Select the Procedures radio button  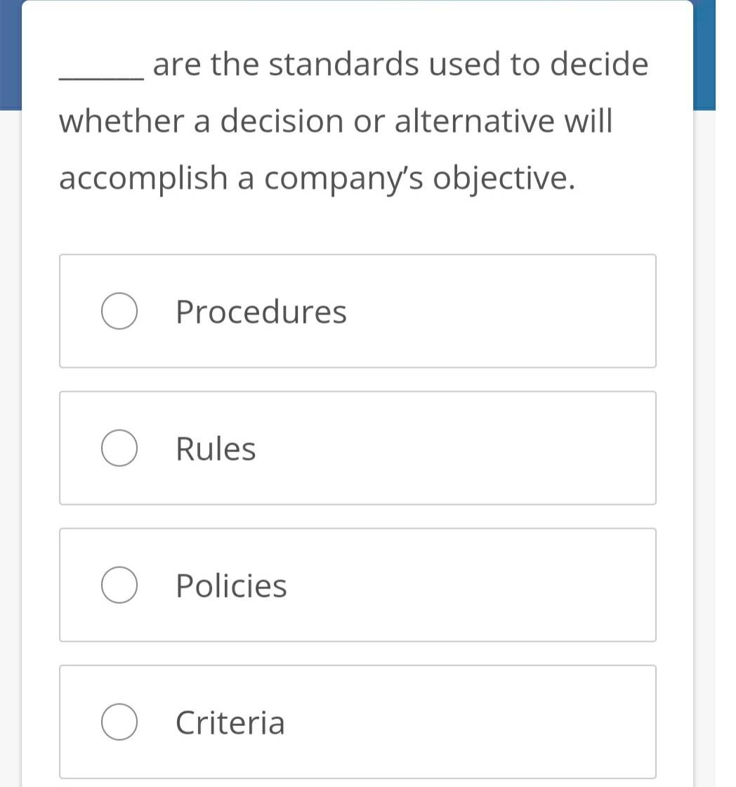pos(119,310)
